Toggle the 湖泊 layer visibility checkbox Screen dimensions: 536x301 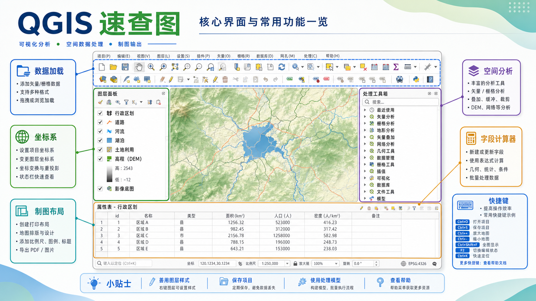click(x=100, y=140)
